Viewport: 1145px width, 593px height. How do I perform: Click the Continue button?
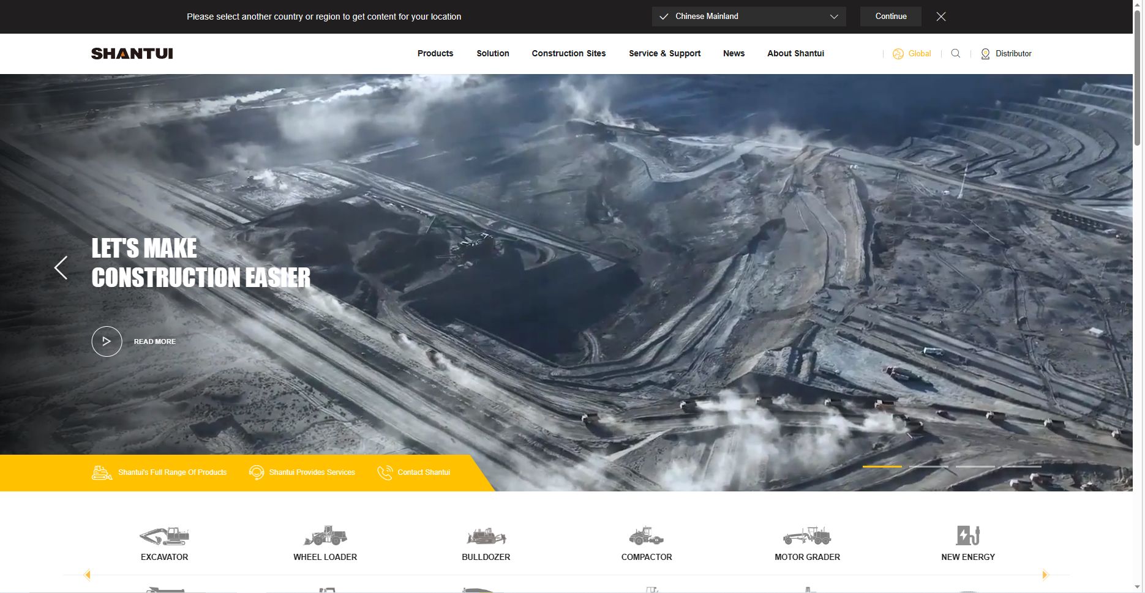(x=891, y=17)
